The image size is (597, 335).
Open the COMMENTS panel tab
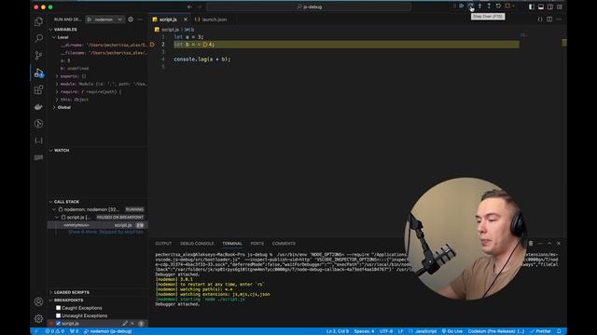284,244
